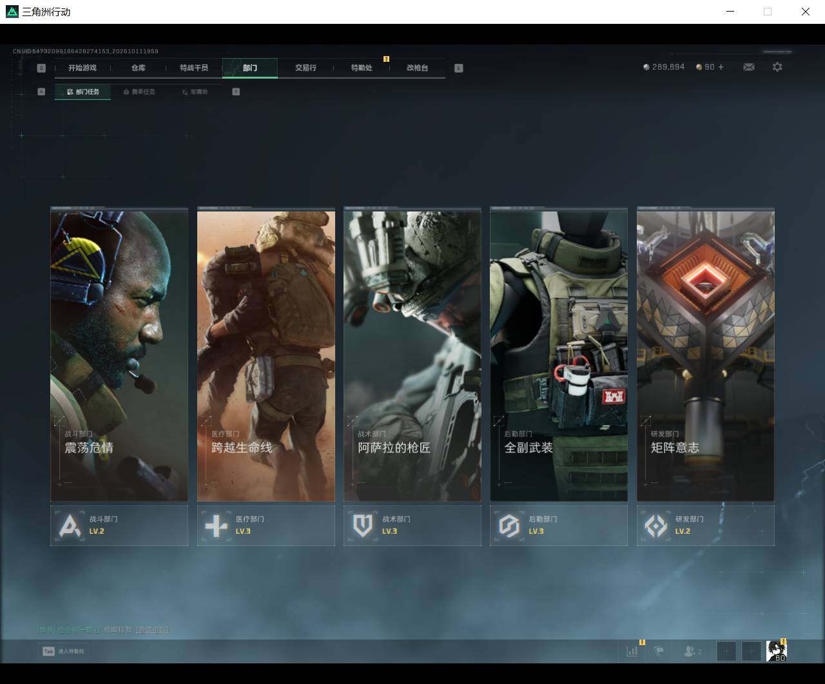Select the 部门 tab

[x=250, y=68]
